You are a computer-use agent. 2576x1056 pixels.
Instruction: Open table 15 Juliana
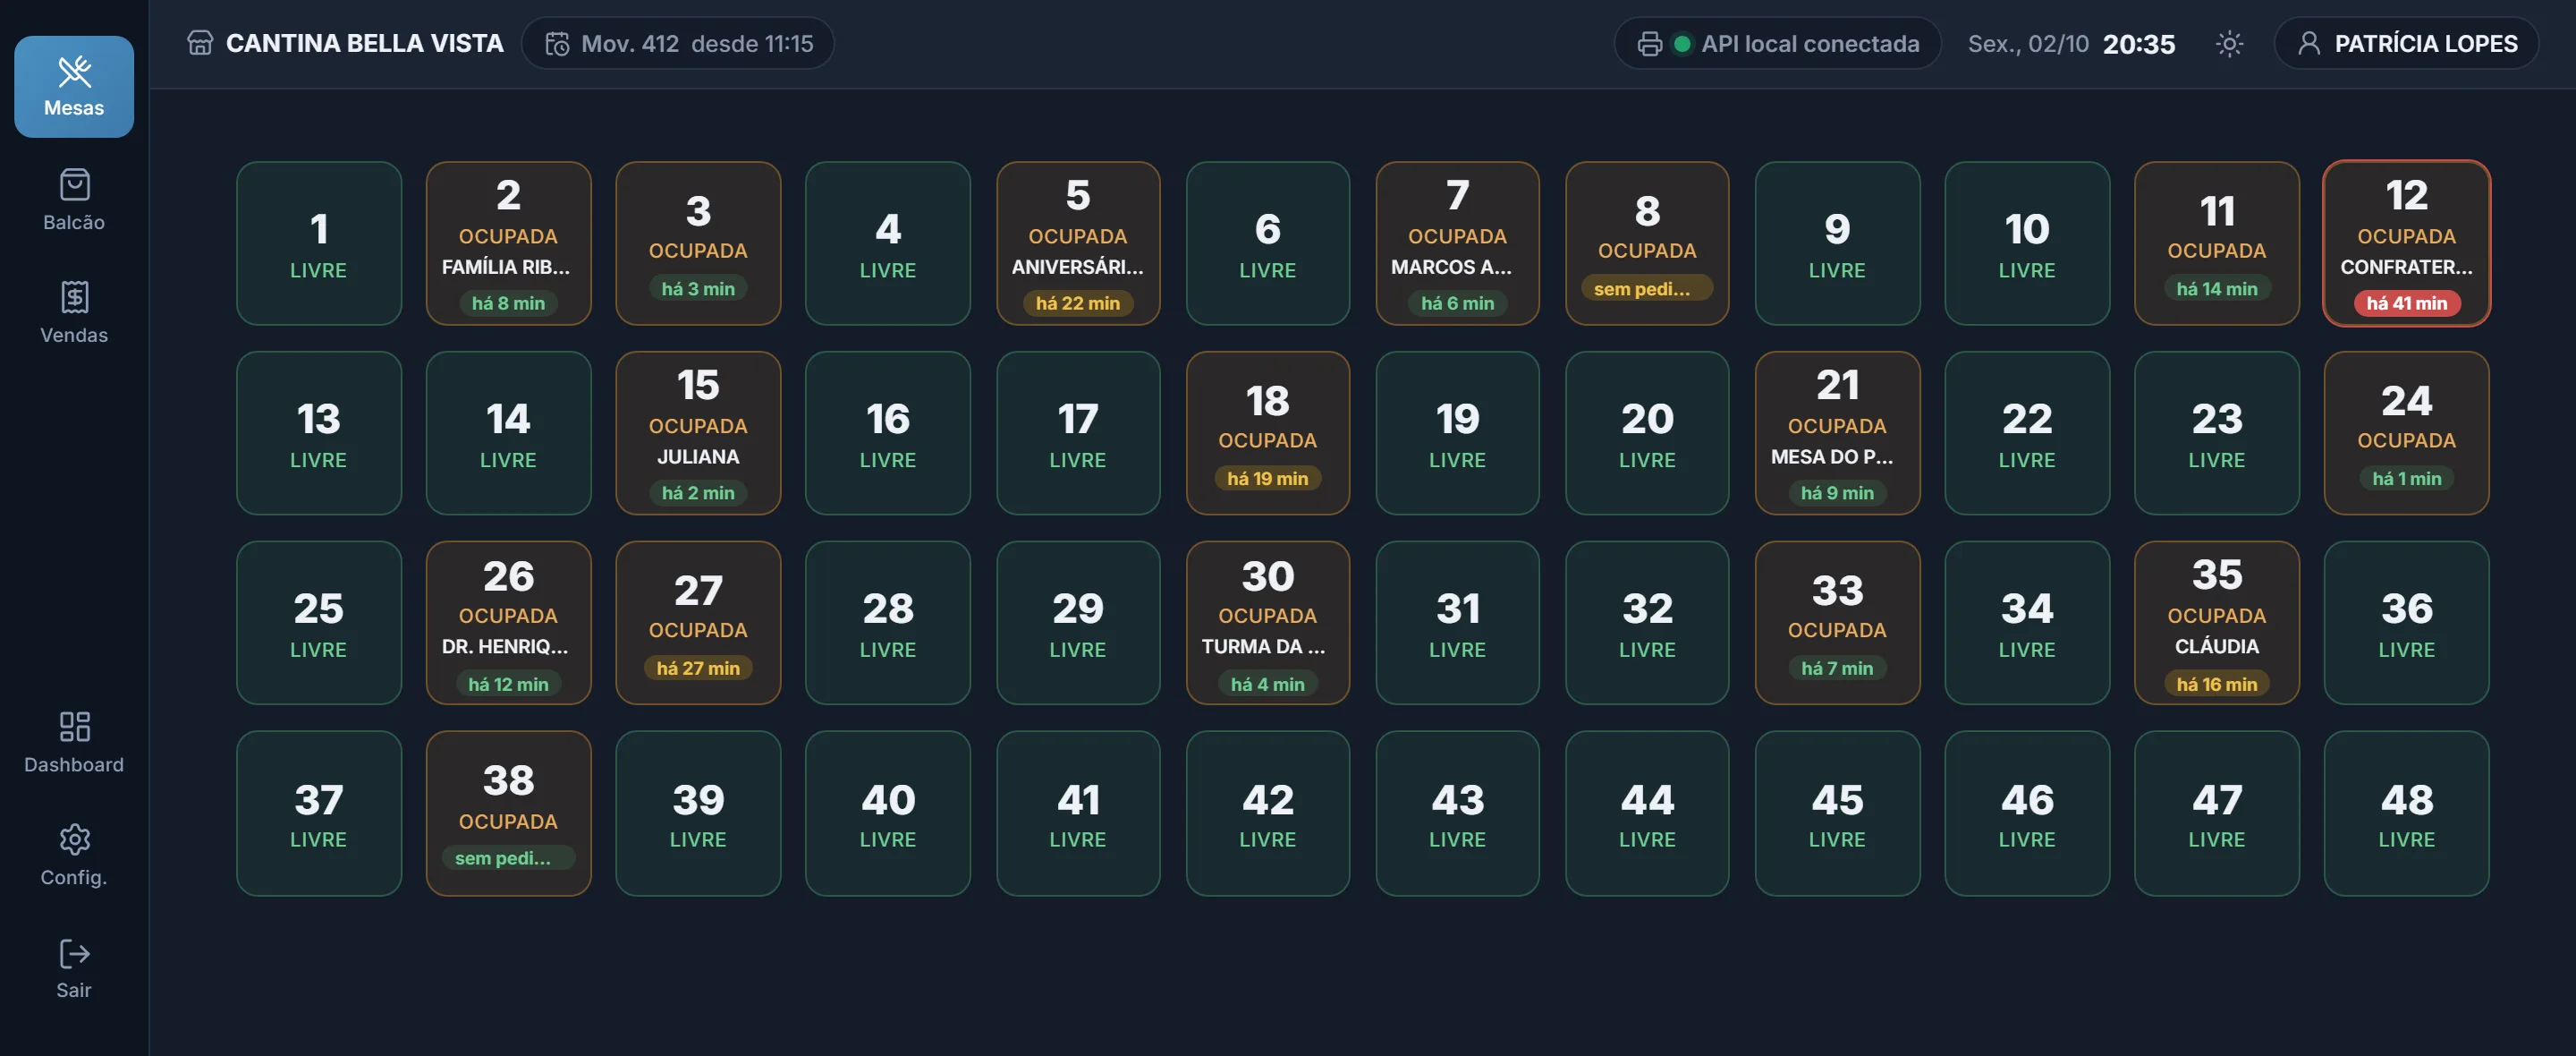point(698,432)
